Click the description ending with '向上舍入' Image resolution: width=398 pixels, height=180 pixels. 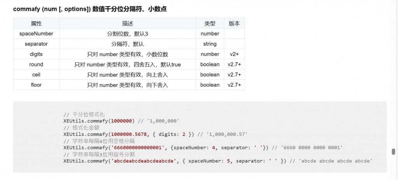click(127, 75)
